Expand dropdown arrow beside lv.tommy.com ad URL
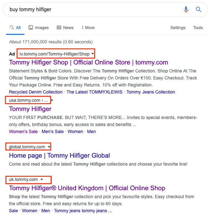209x217 pixels. tap(92, 54)
